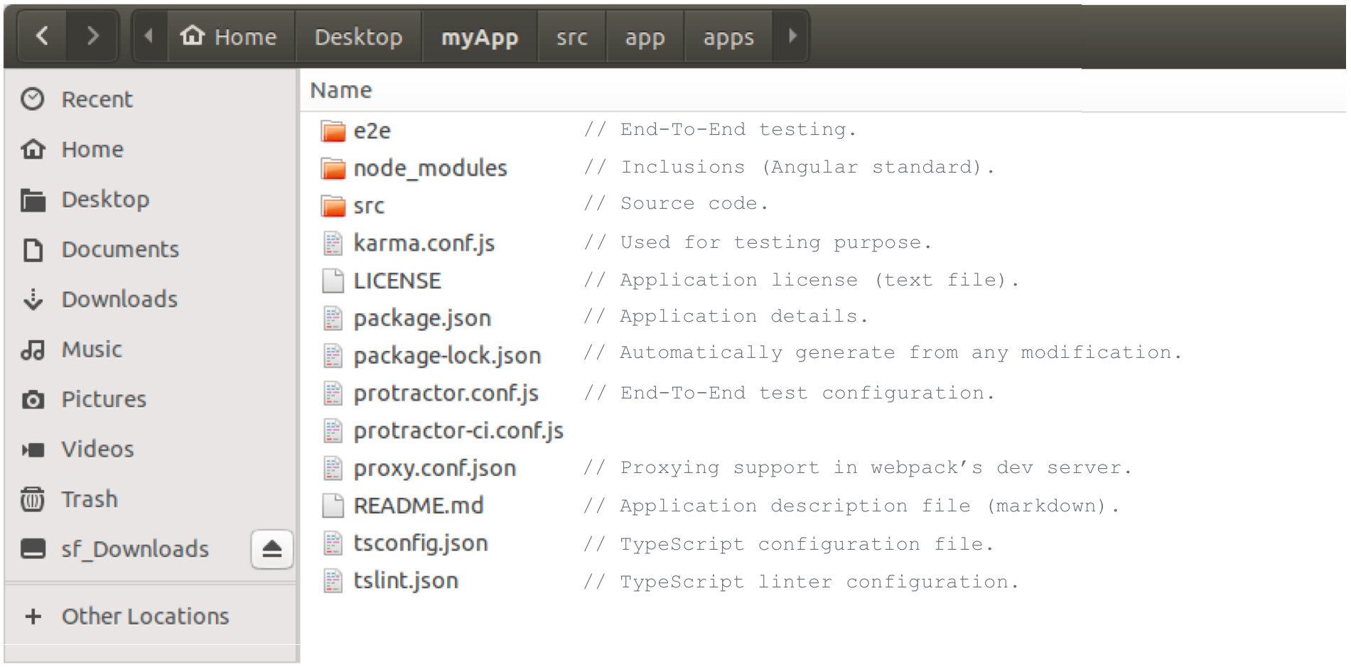Expand Other Locations in sidebar
The height and width of the screenshot is (667, 1351).
point(145,617)
